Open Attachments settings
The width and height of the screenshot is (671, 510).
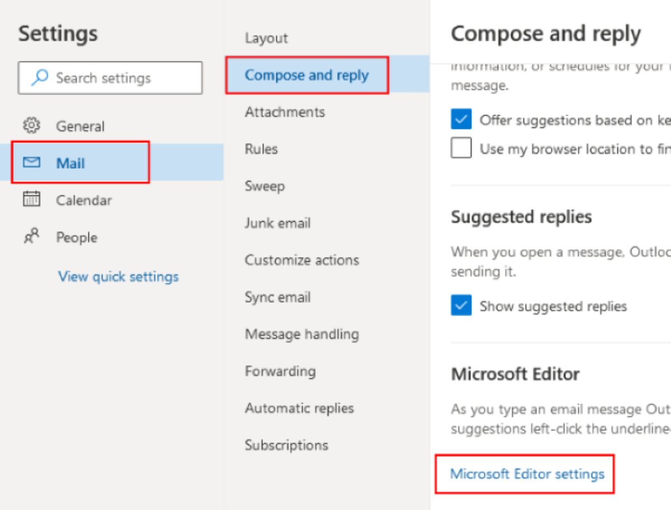tap(285, 112)
